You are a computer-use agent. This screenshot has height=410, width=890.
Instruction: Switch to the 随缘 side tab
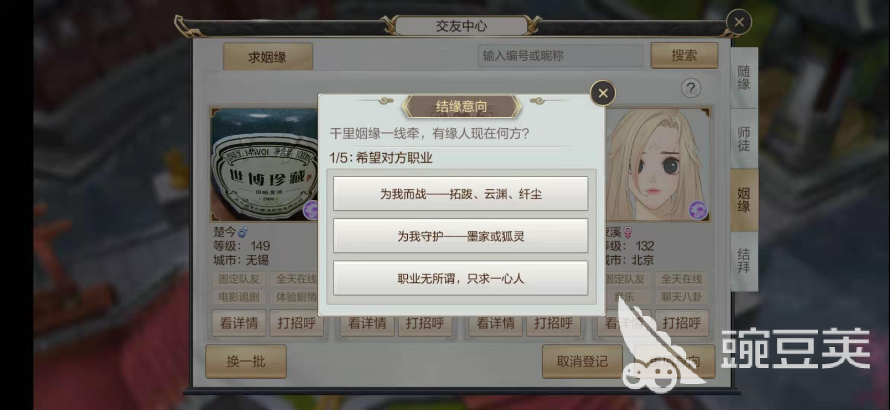[x=744, y=78]
